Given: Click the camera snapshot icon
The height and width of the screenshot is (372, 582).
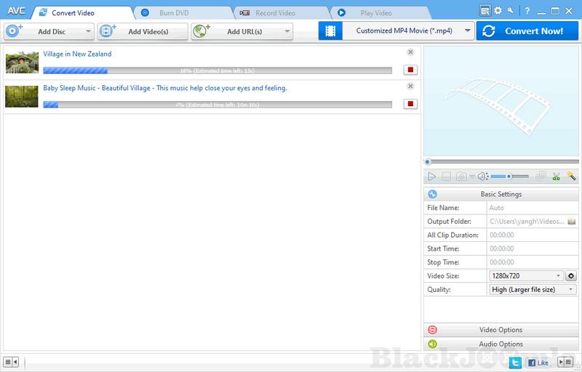Looking at the screenshot, I should [x=461, y=177].
